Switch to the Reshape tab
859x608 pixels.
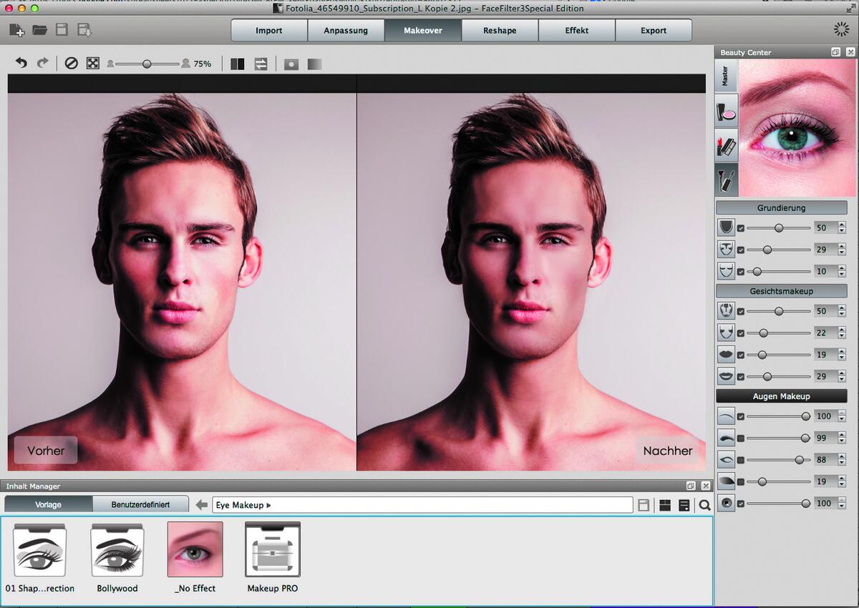[x=499, y=30]
